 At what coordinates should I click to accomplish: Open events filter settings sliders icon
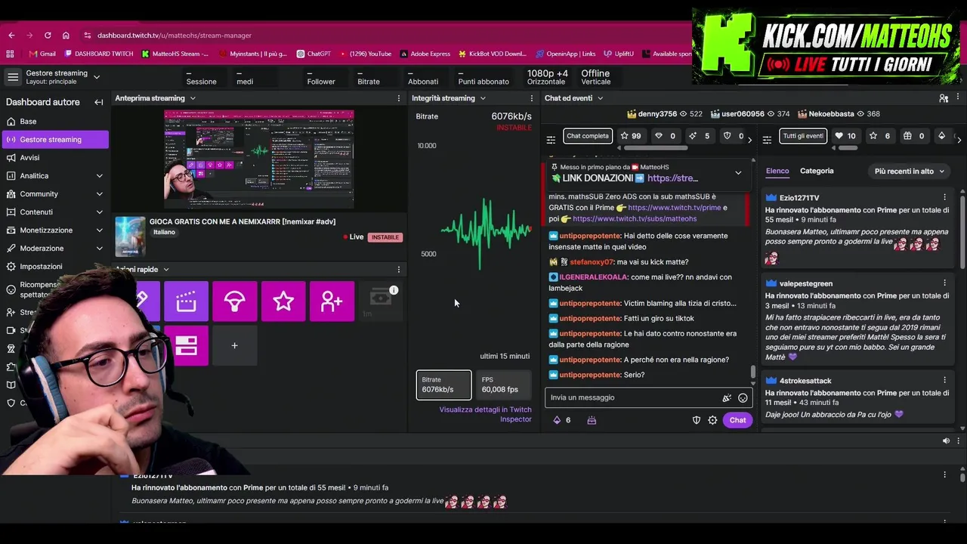767,140
